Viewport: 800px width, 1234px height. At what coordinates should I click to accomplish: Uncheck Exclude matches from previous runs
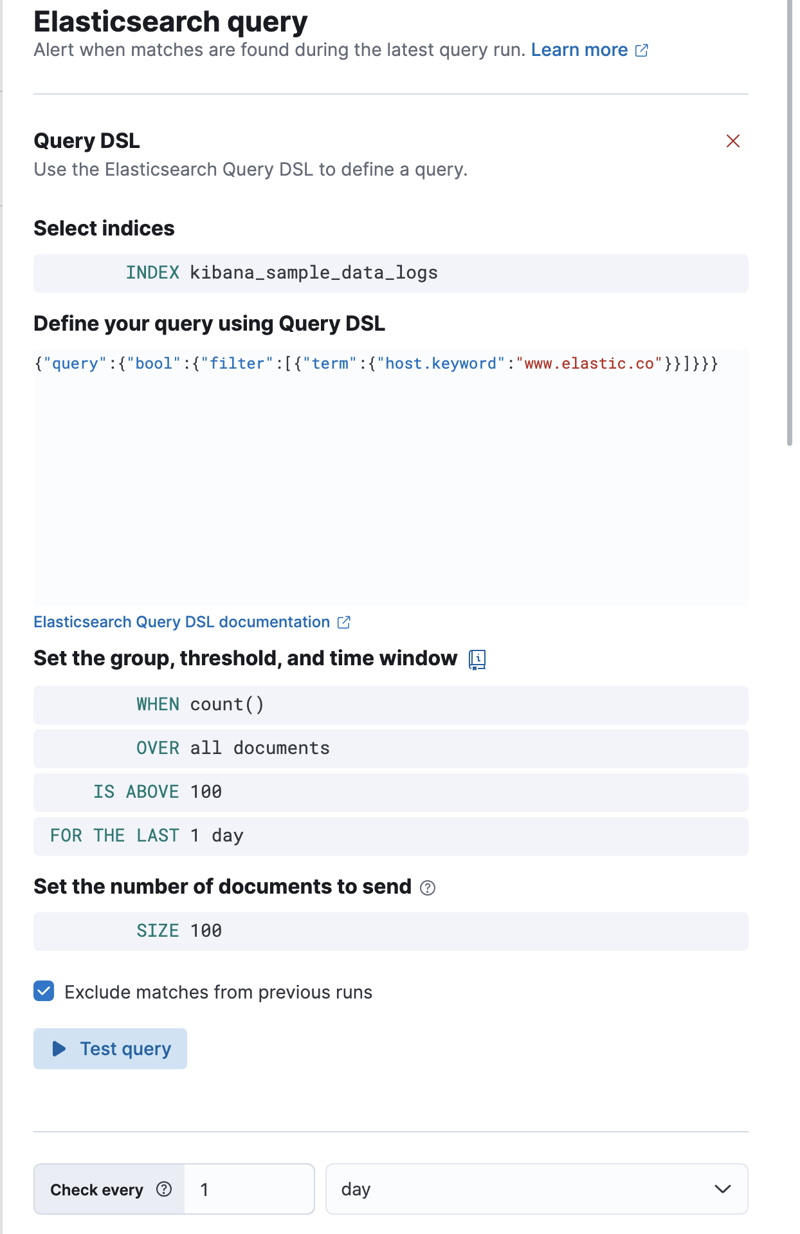click(x=44, y=991)
